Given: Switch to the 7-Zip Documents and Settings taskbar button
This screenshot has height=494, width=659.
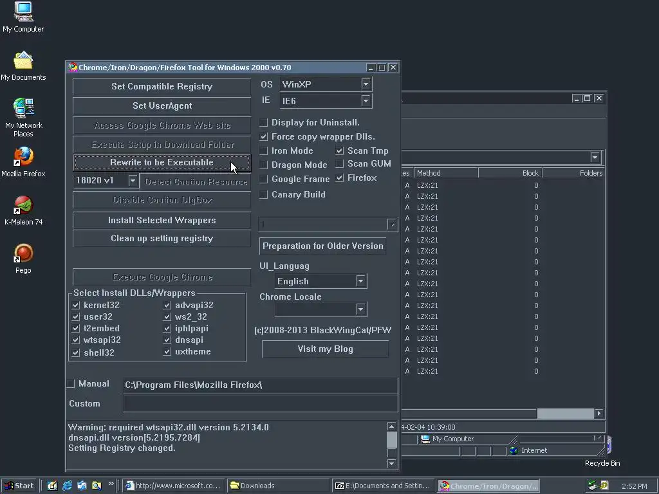Looking at the screenshot, I should tap(383, 486).
